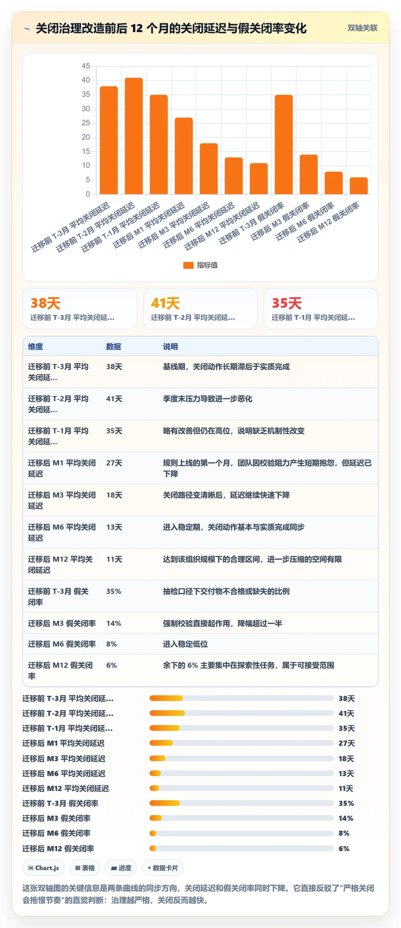The image size is (401, 928).
Task: Click the y-axis label 45
Action: pyautogui.click(x=85, y=66)
